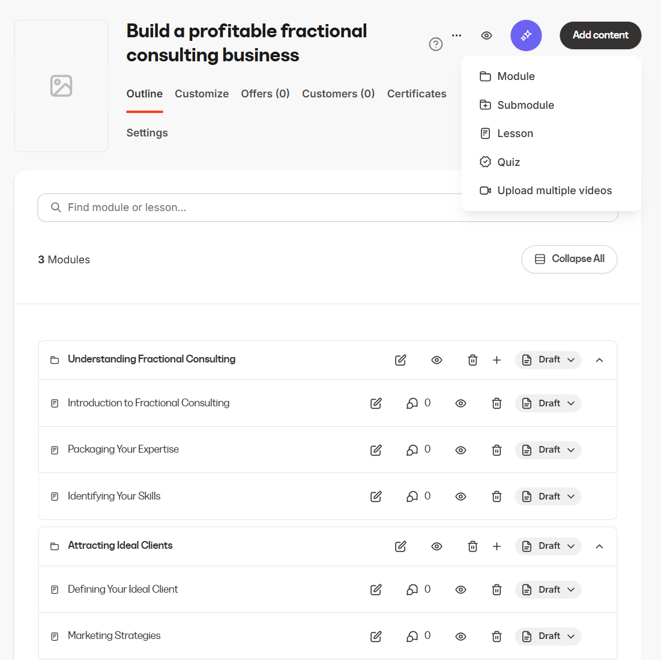This screenshot has height=660, width=661.
Task: Open Draft dropdown for Packaging Your Expertise
Action: [548, 450]
